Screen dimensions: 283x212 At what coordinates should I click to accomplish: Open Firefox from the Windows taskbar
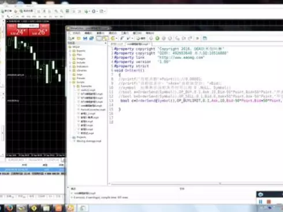coord(10,208)
